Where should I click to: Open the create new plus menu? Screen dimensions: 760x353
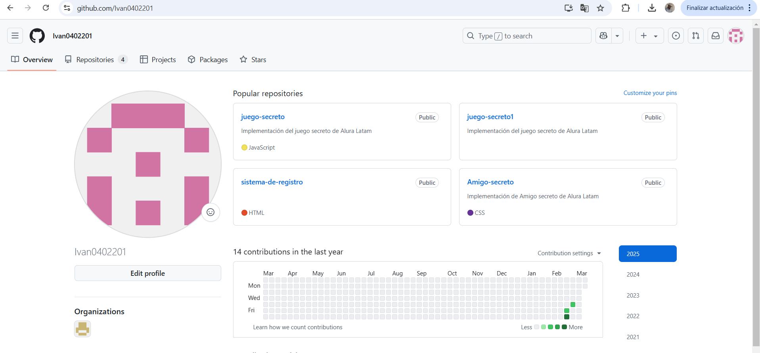coord(649,36)
